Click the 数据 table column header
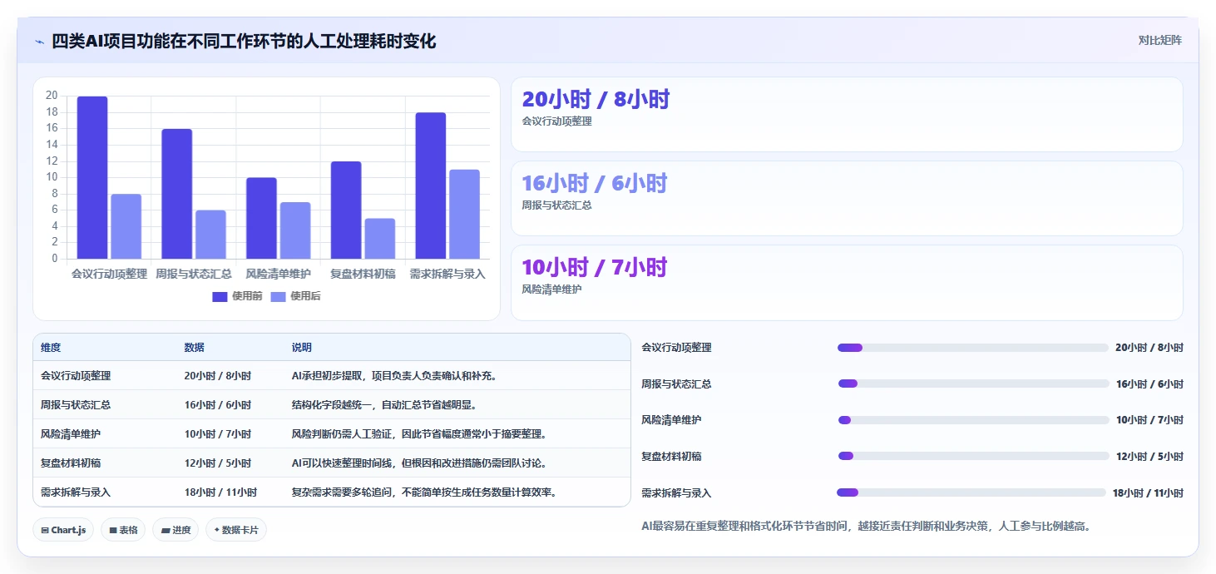 pyautogui.click(x=195, y=348)
